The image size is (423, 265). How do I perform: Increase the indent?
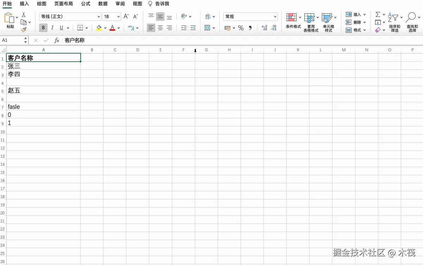point(193,28)
